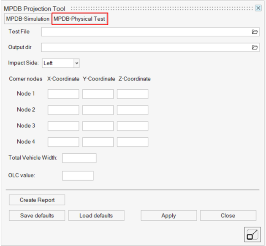
Task: Click Node 1 X-Coordinate field
Action: pyautogui.click(x=63, y=94)
